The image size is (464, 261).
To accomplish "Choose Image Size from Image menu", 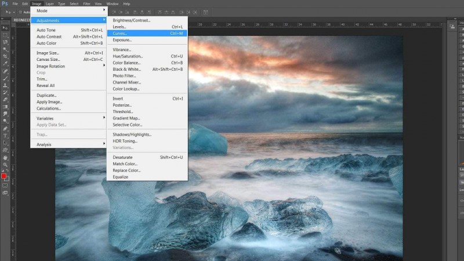I will pos(48,53).
